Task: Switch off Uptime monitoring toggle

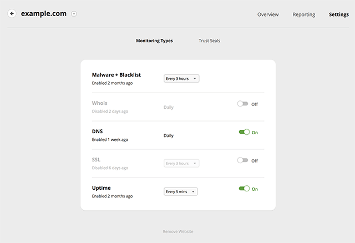Action: point(244,189)
